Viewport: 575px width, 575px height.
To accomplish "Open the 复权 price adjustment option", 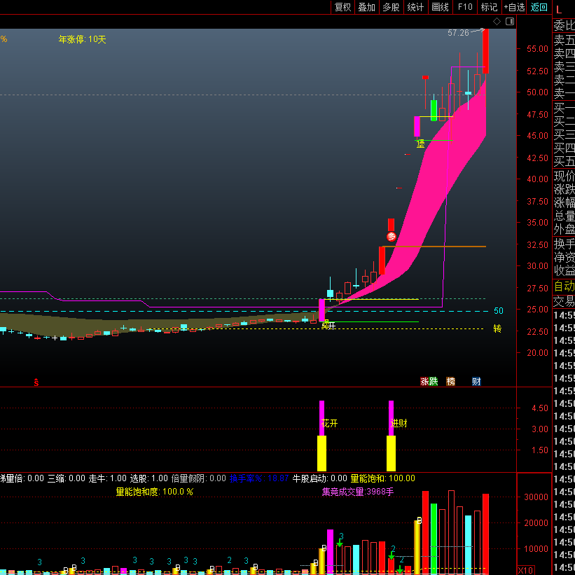I will click(x=342, y=7).
